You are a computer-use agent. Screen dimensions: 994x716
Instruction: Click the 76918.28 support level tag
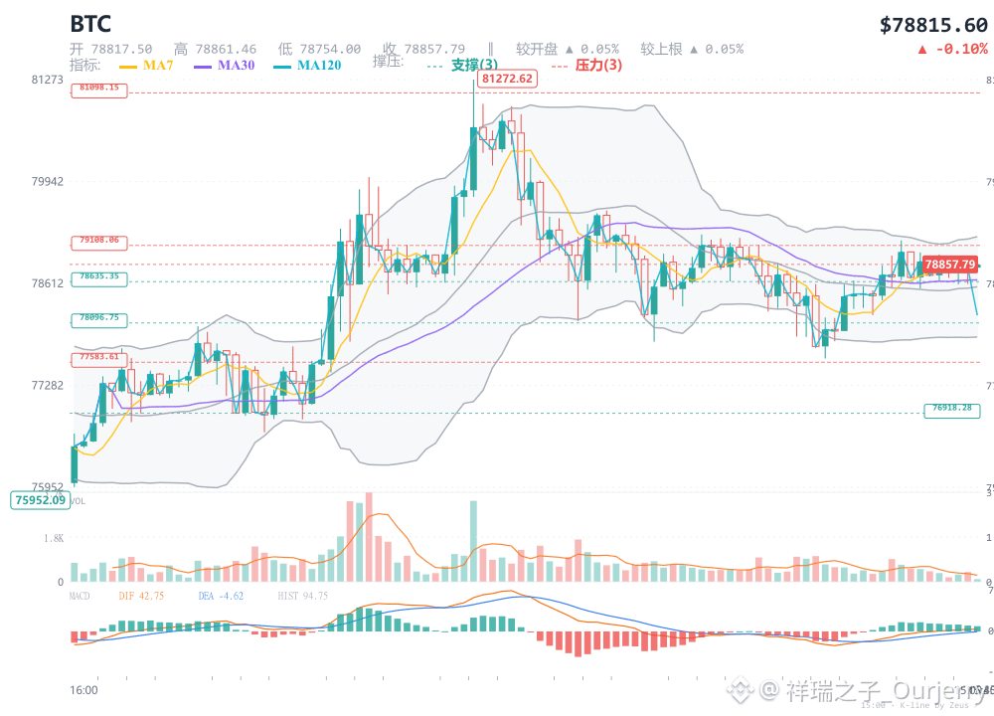(x=951, y=411)
